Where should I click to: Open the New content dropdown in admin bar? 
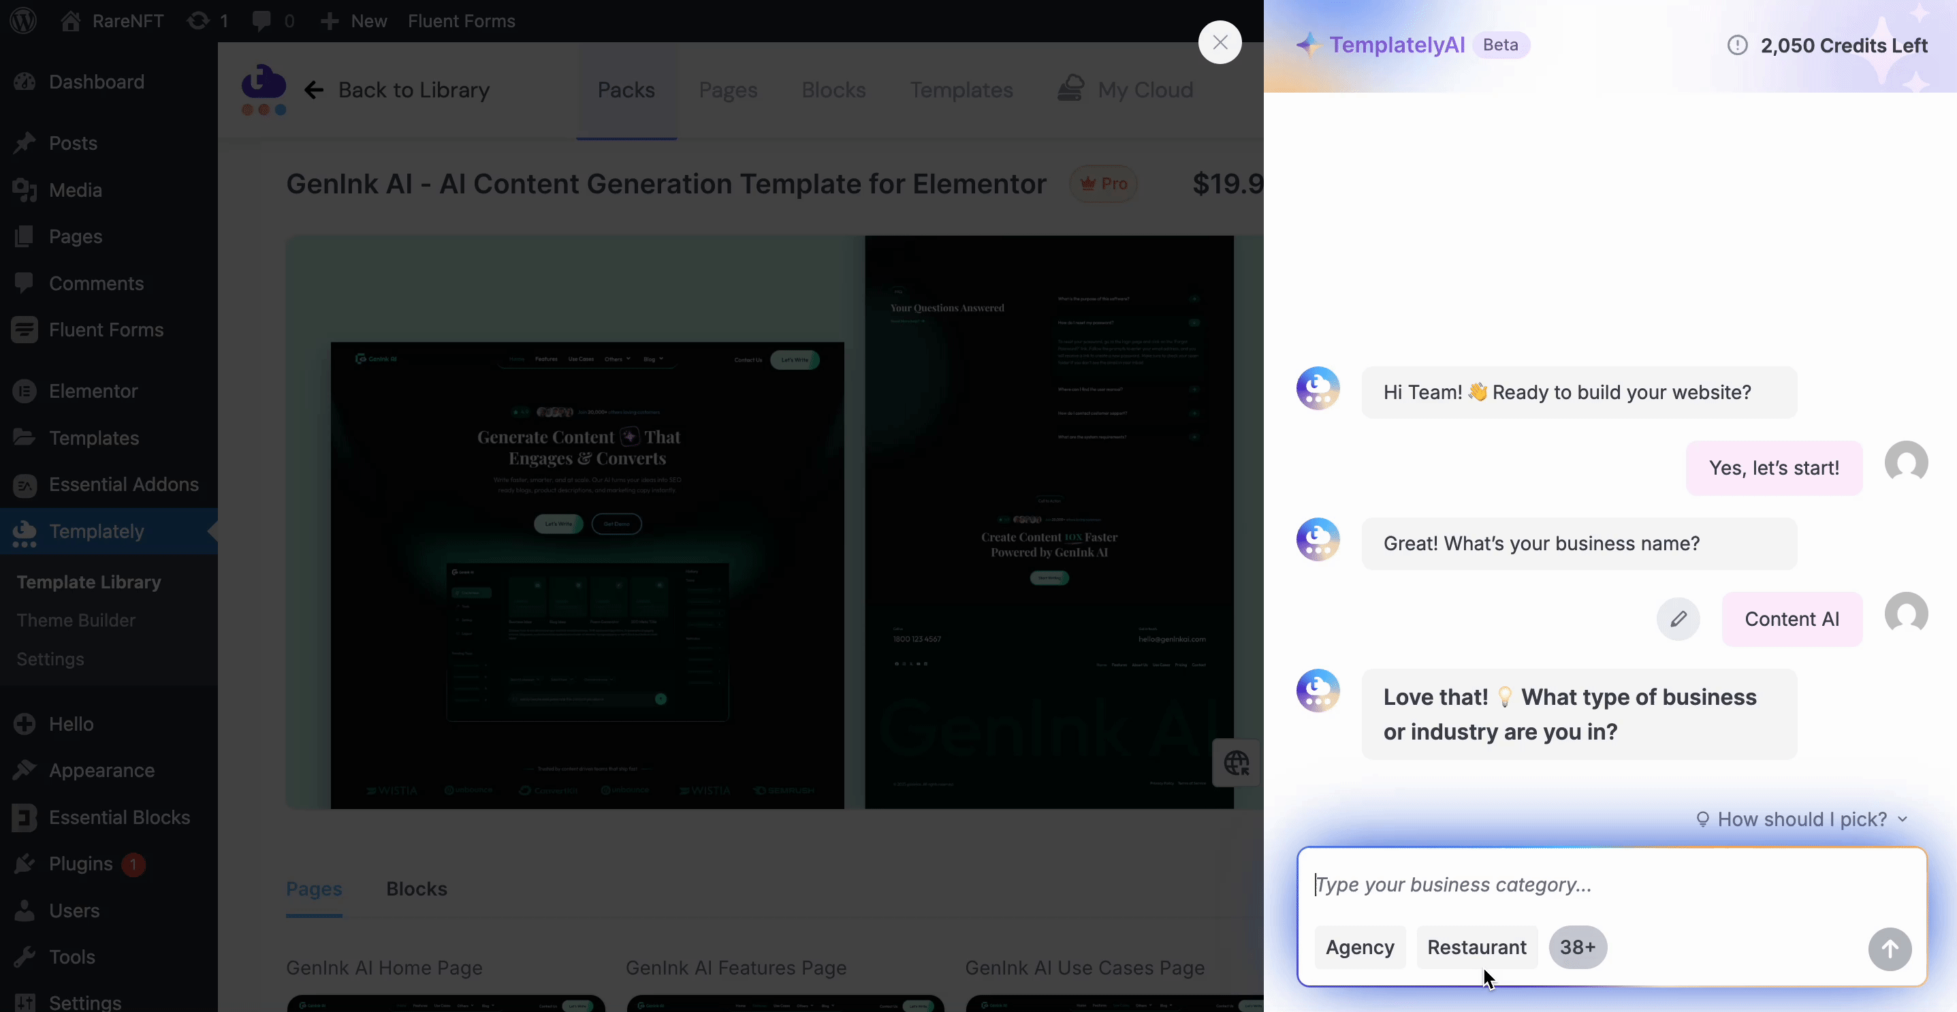(354, 20)
